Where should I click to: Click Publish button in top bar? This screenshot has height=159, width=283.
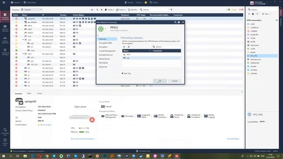pos(154,3)
